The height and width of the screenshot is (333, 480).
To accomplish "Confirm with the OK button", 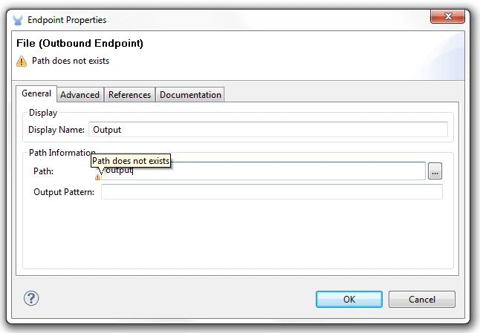I will (x=349, y=300).
